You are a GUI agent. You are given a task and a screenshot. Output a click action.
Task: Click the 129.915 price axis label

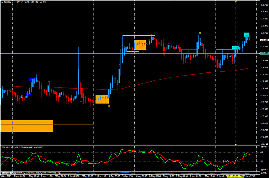pyautogui.click(x=265, y=46)
